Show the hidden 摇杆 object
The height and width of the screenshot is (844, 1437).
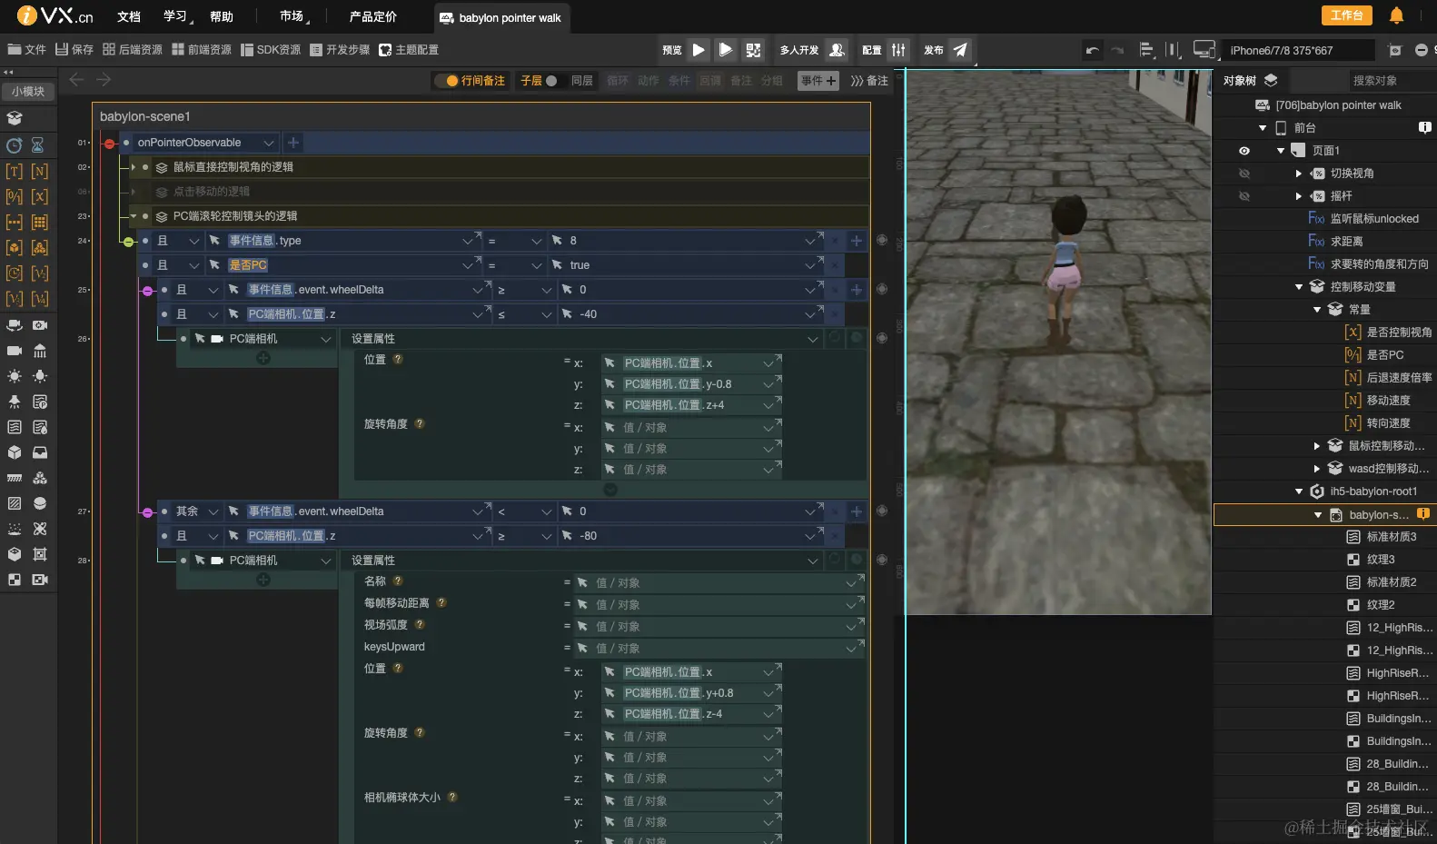click(x=1244, y=196)
